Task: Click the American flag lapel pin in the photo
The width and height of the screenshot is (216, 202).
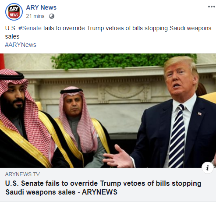Action: pos(199,113)
